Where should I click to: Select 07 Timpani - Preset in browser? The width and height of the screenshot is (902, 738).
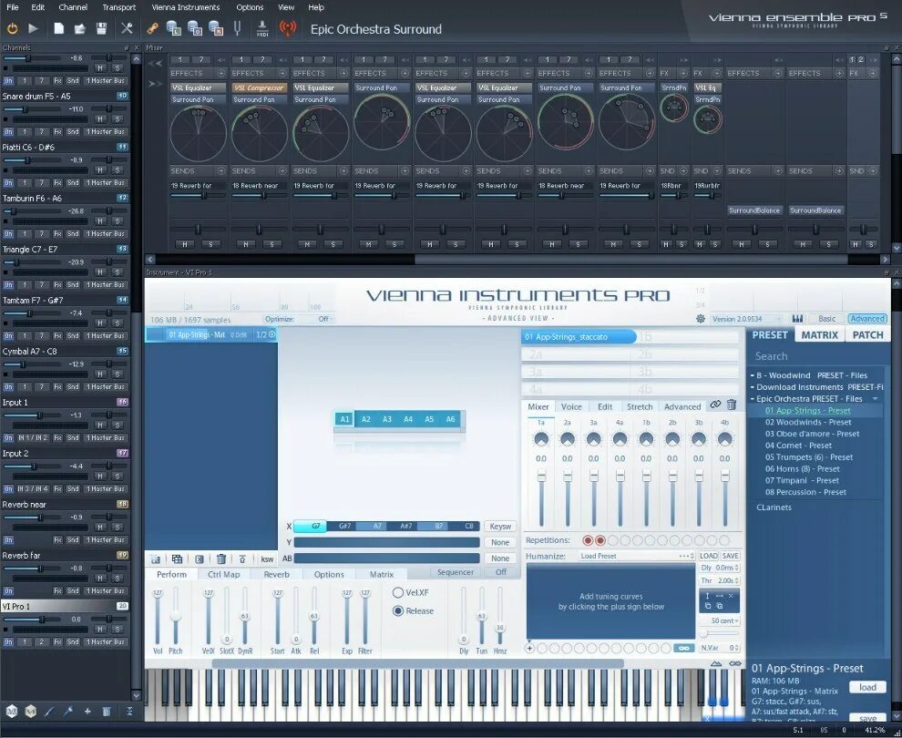[x=802, y=480]
